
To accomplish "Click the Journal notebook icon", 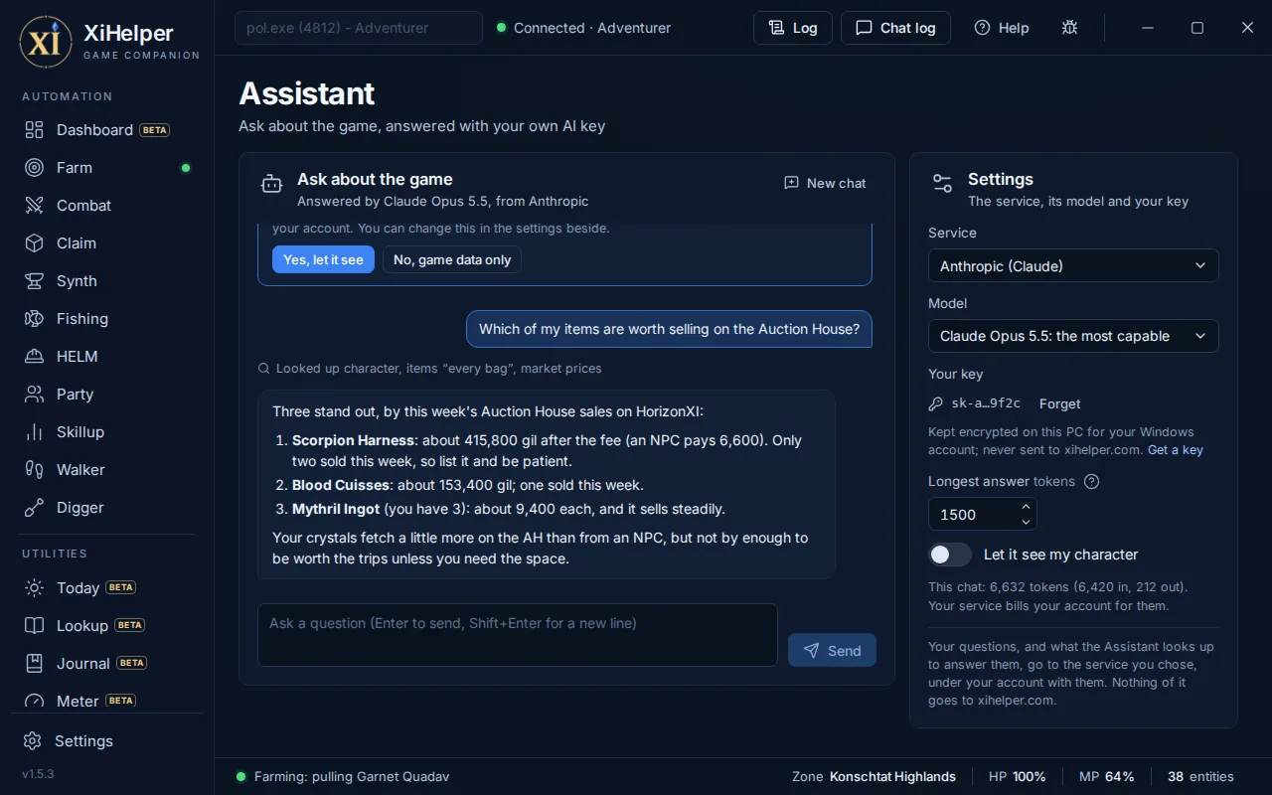I will (x=35, y=664).
